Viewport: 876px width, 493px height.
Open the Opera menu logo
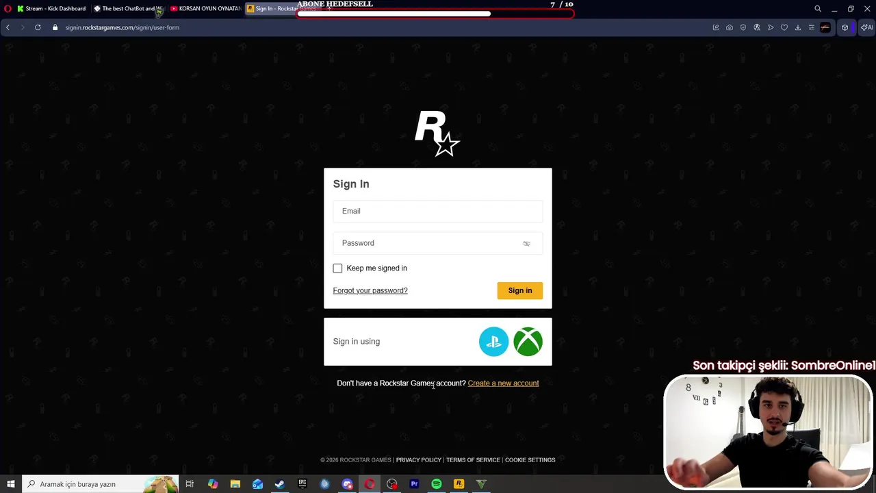(8, 9)
